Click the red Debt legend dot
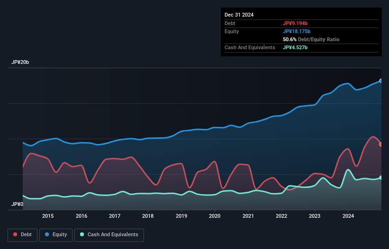This screenshot has height=249, width=389. tap(15, 234)
